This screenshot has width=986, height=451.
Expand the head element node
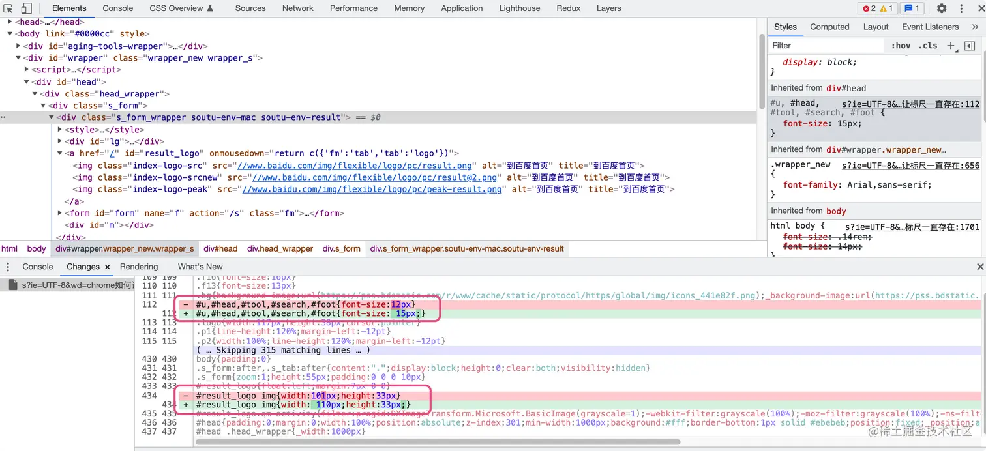(x=10, y=22)
